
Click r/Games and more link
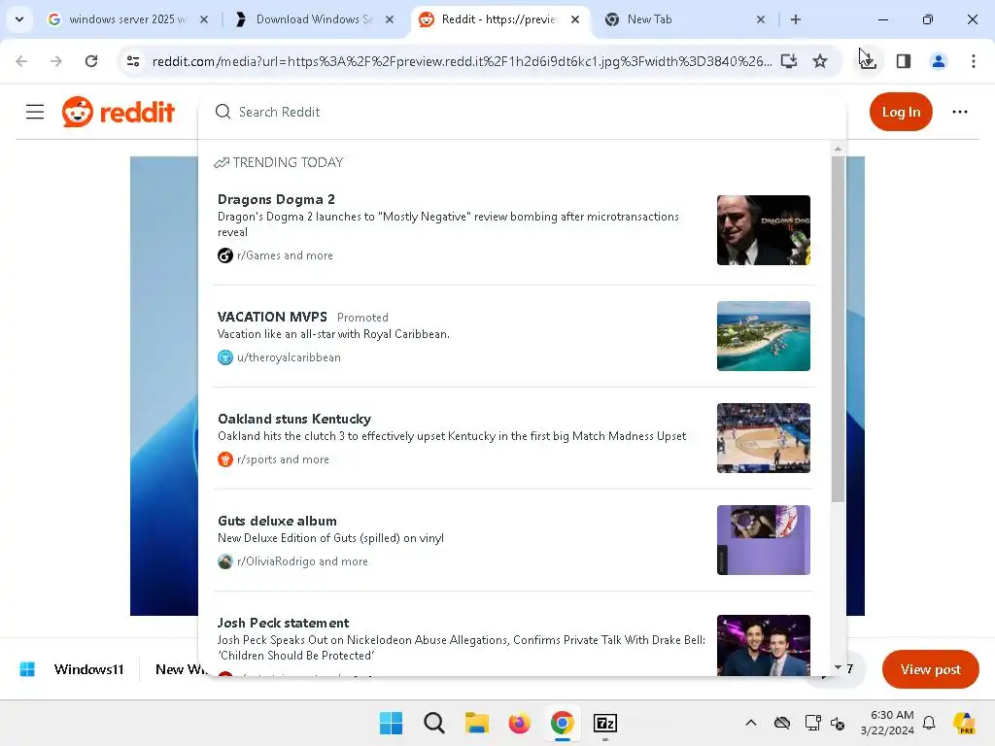coord(285,255)
